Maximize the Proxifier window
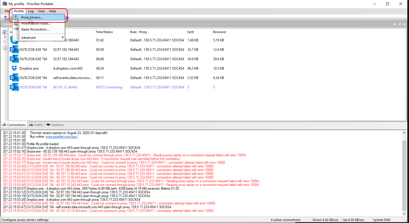Image resolution: width=409 pixels, height=223 pixels. click(x=388, y=4)
